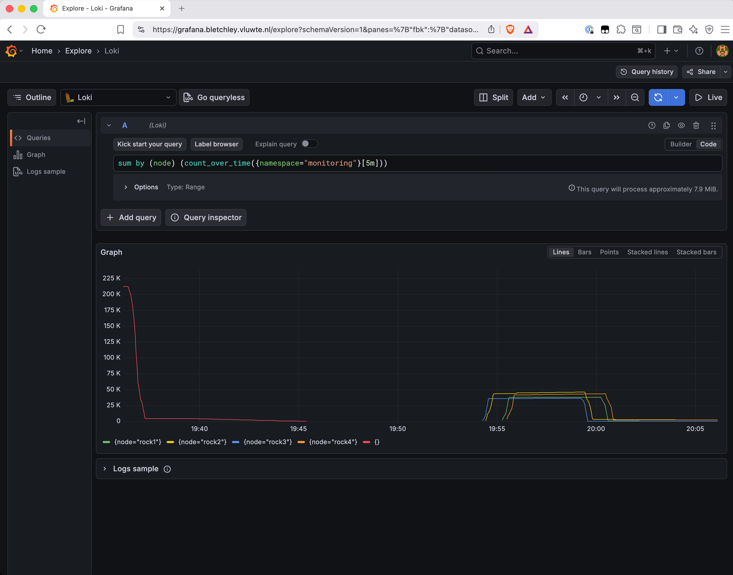Screen dimensions: 733x575
Task: Click Kick start your query
Action: point(150,144)
